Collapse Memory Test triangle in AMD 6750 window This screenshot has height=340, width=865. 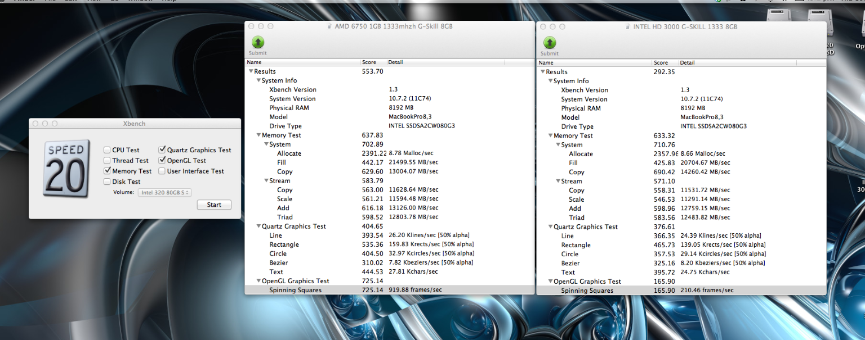pyautogui.click(x=258, y=135)
